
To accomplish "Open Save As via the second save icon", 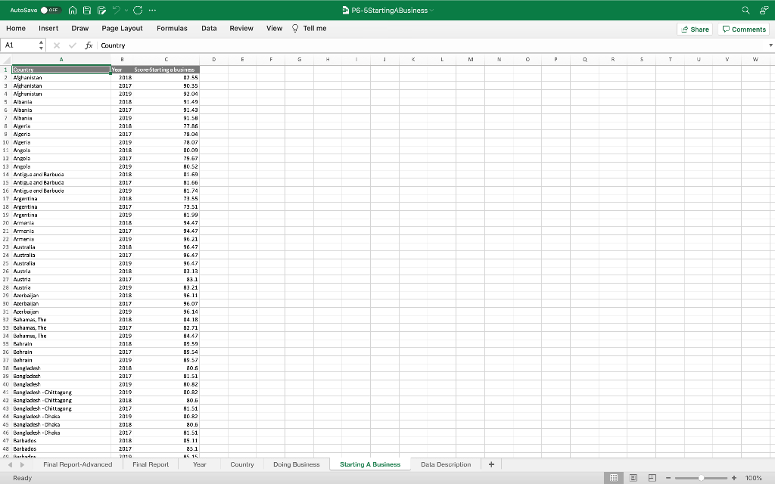I will pos(100,10).
